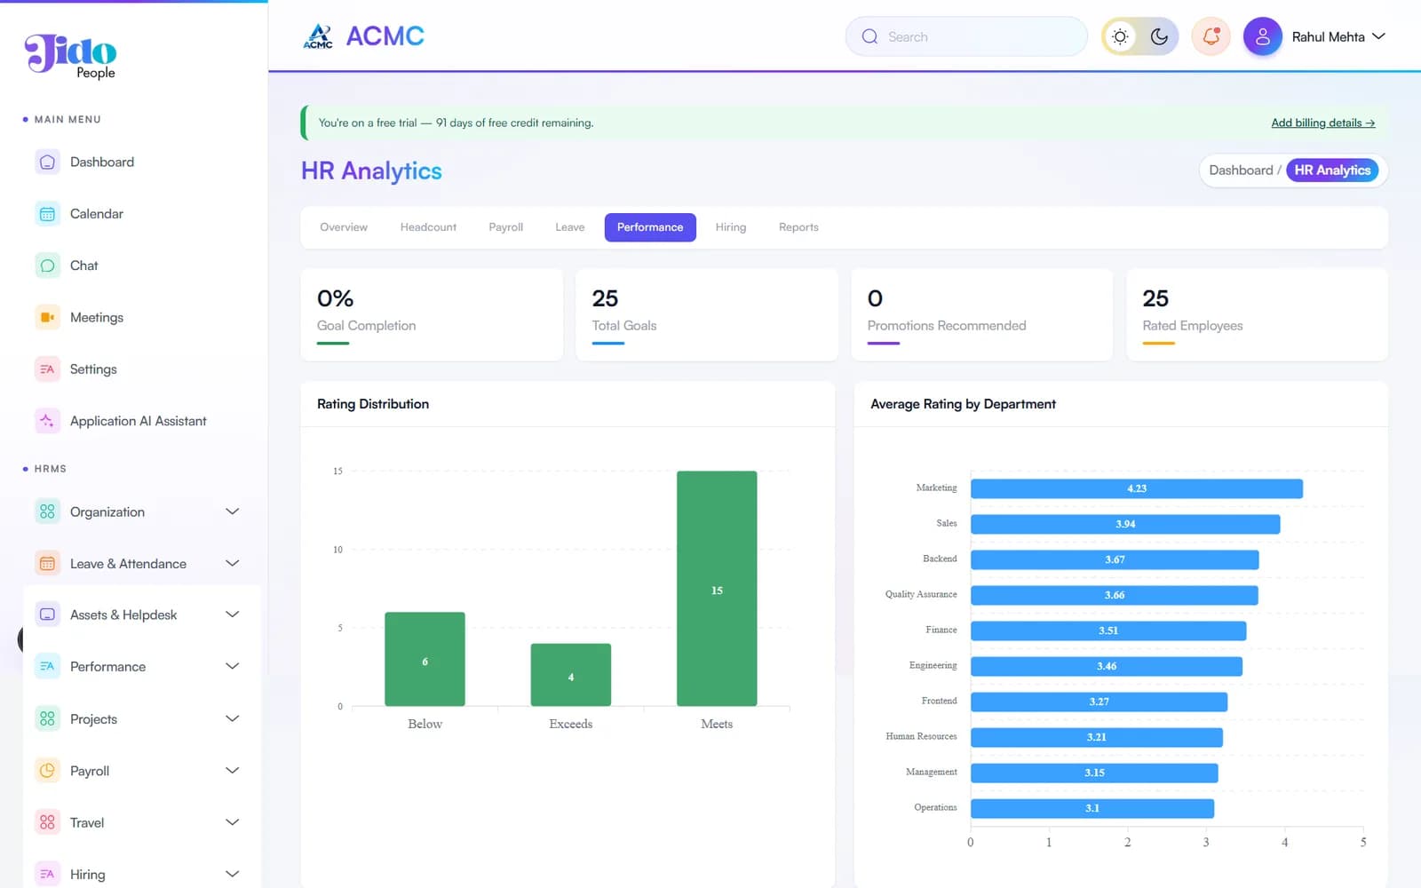
Task: Go to Dashboard breadcrumb link
Action: 1241,170
